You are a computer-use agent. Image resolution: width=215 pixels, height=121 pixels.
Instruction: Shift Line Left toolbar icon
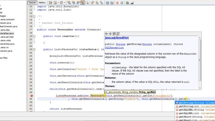(x=107, y=3)
